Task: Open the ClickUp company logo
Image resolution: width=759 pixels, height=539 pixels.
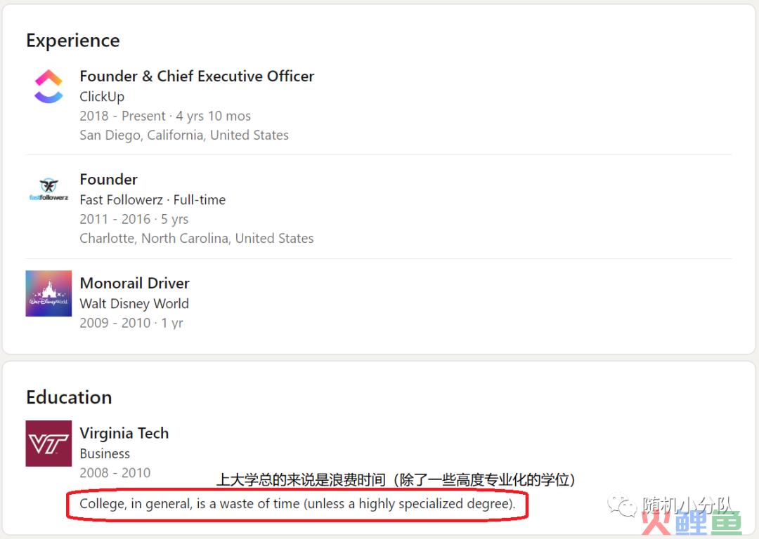Action: pyautogui.click(x=49, y=86)
